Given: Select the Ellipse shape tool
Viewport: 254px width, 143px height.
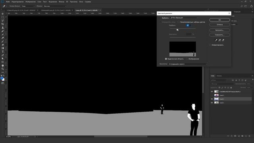Looking at the screenshot, I should (x=3, y=62).
